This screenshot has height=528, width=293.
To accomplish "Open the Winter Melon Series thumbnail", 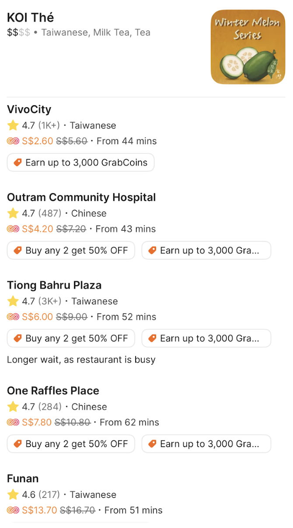I will click(248, 47).
